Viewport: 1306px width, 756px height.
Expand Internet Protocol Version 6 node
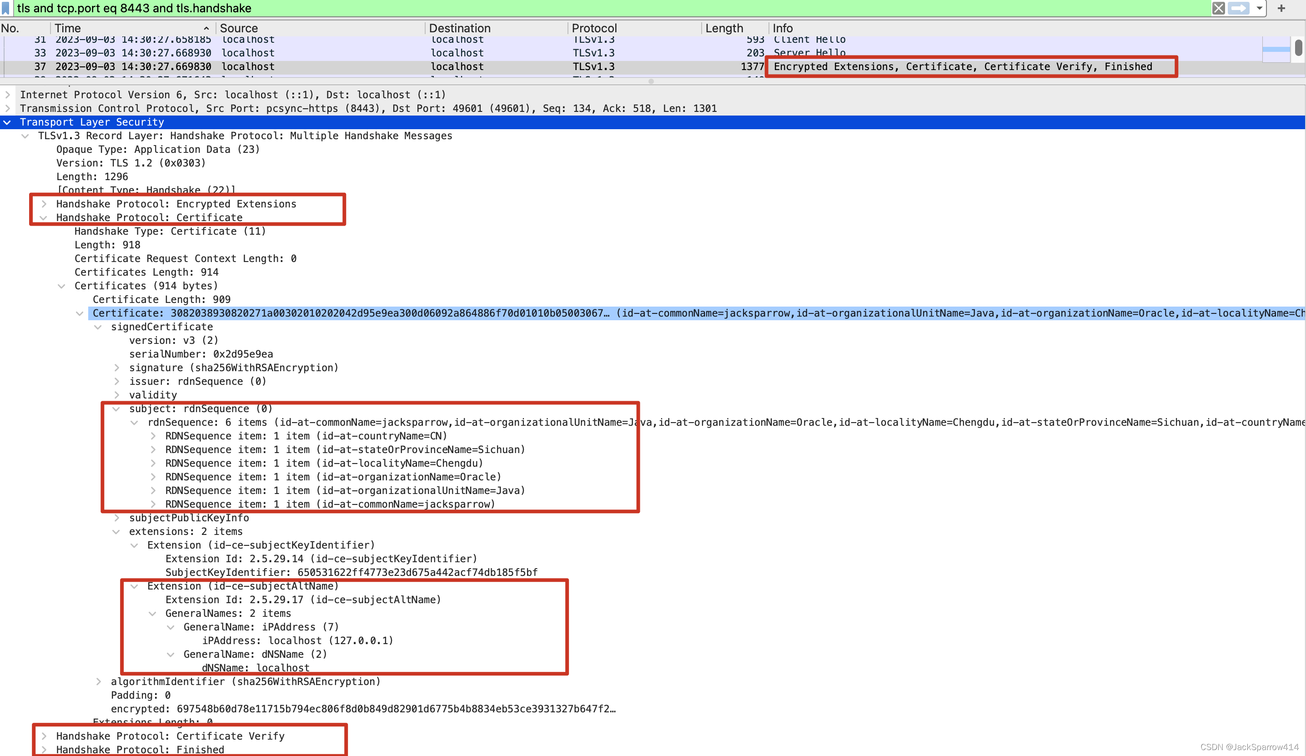[x=7, y=95]
